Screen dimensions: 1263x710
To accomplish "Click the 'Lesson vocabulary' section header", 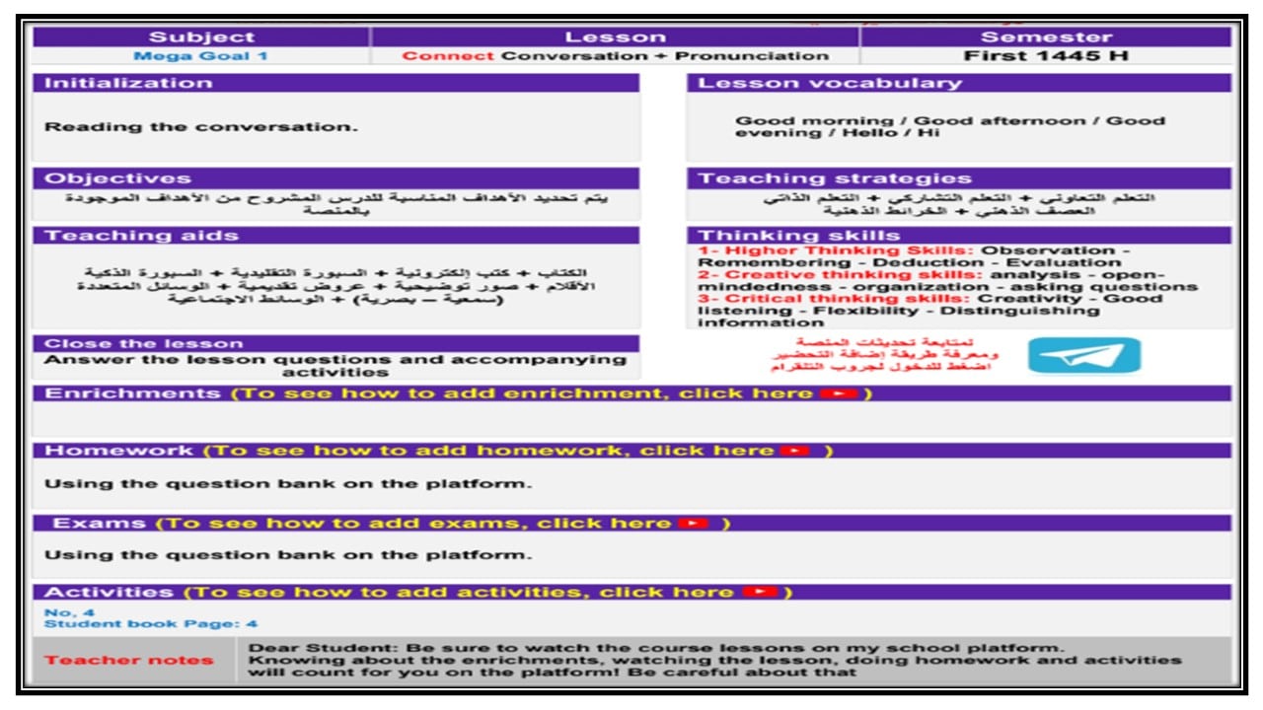I will (959, 83).
